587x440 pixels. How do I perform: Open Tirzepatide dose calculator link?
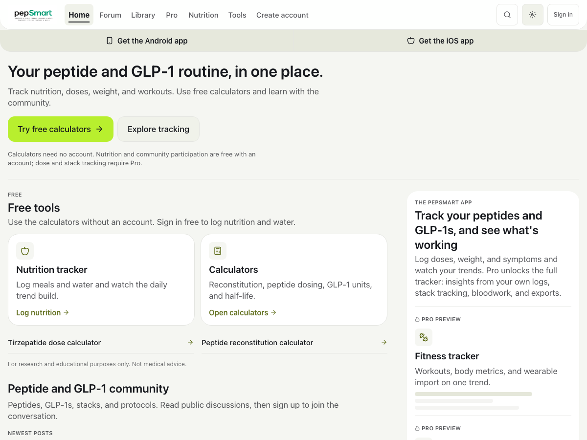click(101, 343)
